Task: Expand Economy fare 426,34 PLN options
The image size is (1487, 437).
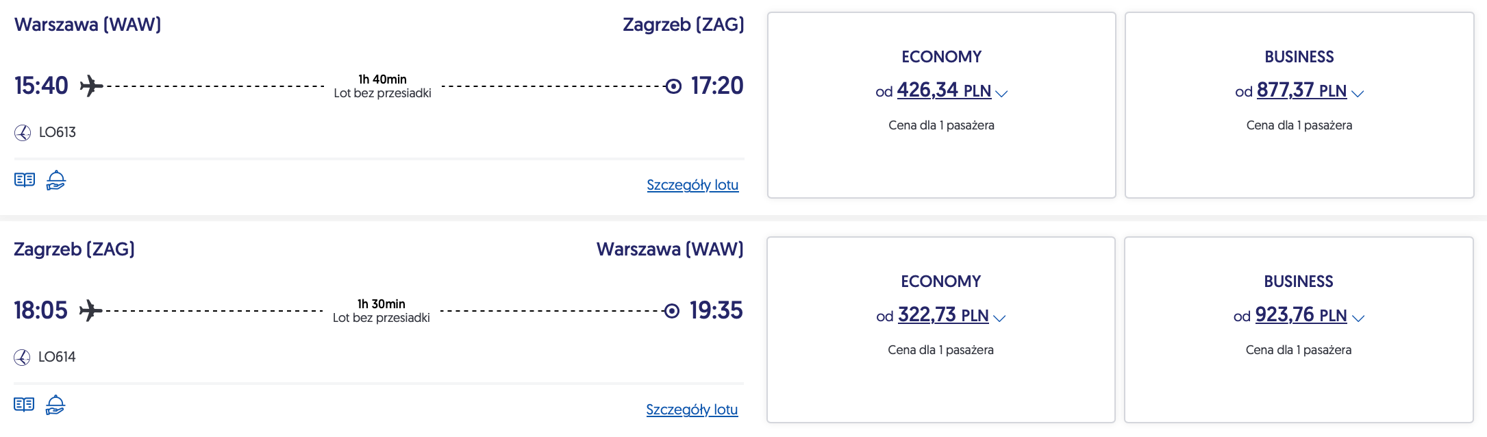Action: click(x=1001, y=93)
